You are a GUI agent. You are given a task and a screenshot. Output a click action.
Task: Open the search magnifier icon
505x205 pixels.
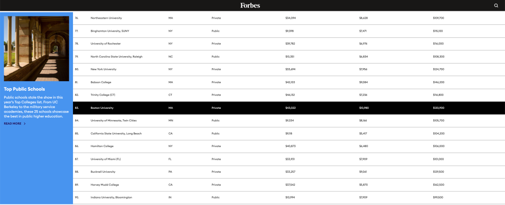[x=496, y=6]
